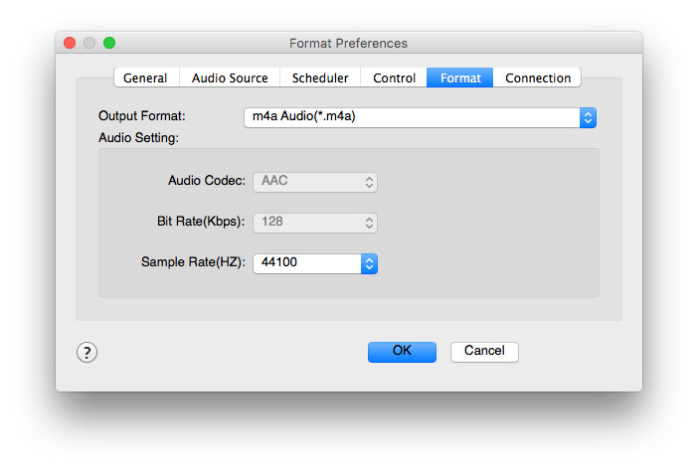The width and height of the screenshot is (698, 471).
Task: Click the Sample Rate(HZ) label
Action: tap(193, 263)
